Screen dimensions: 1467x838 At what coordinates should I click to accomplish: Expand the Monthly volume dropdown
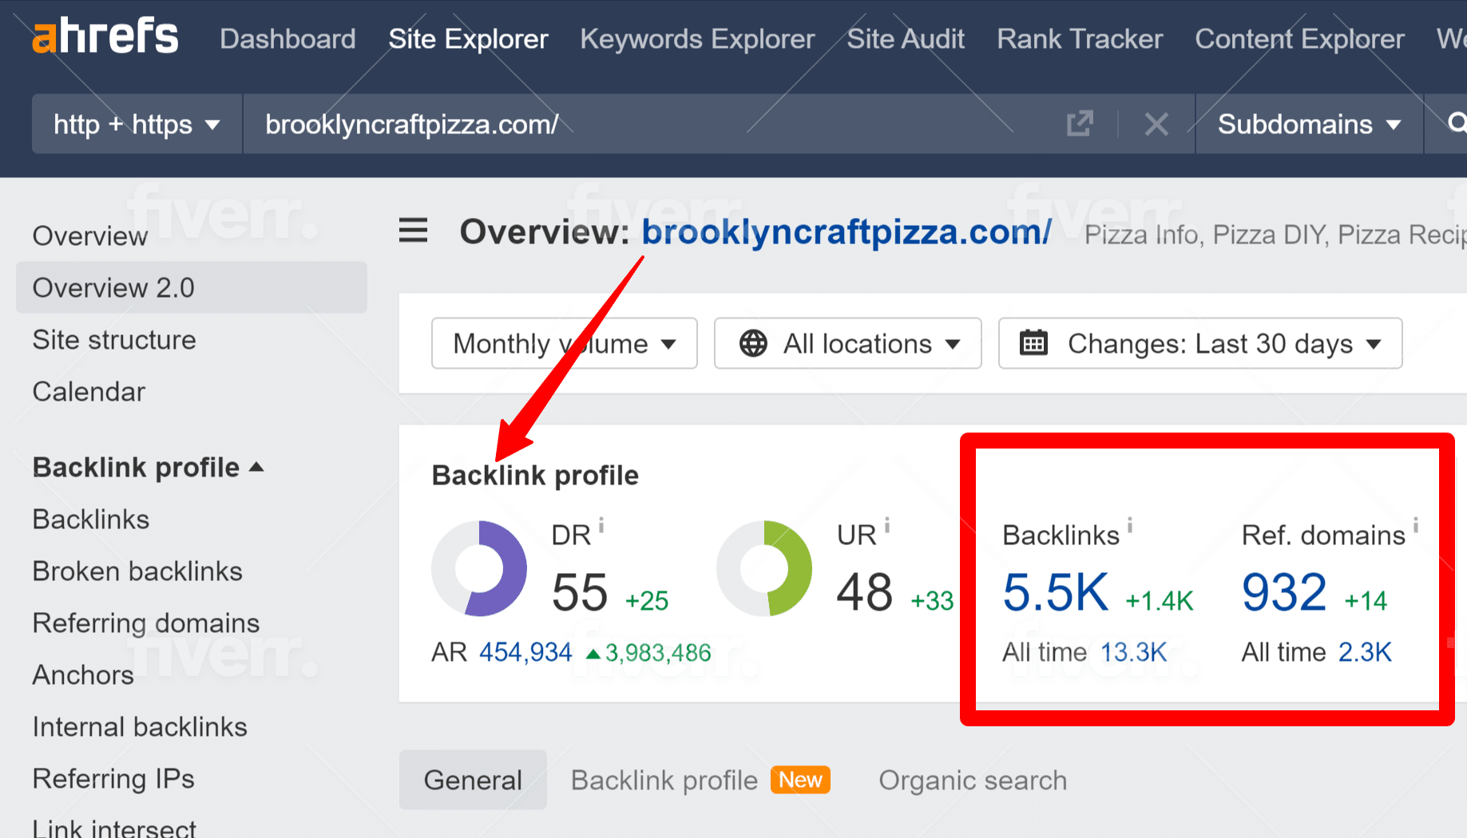click(565, 343)
